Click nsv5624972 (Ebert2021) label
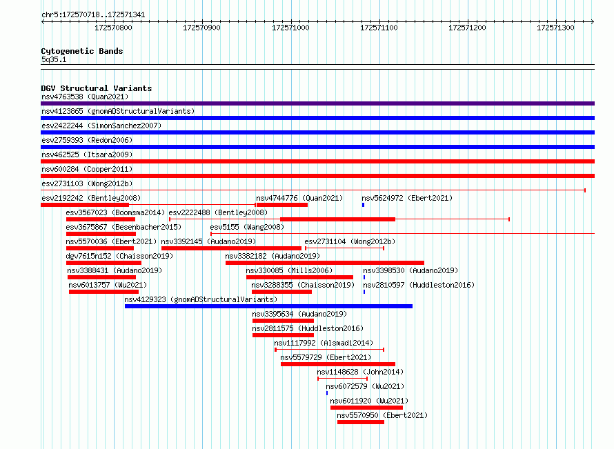The height and width of the screenshot is (449, 614). [x=407, y=198]
